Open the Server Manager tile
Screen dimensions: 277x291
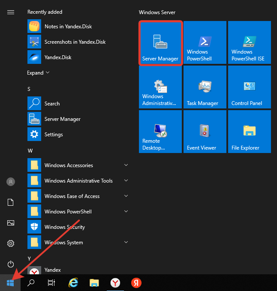tap(160, 43)
